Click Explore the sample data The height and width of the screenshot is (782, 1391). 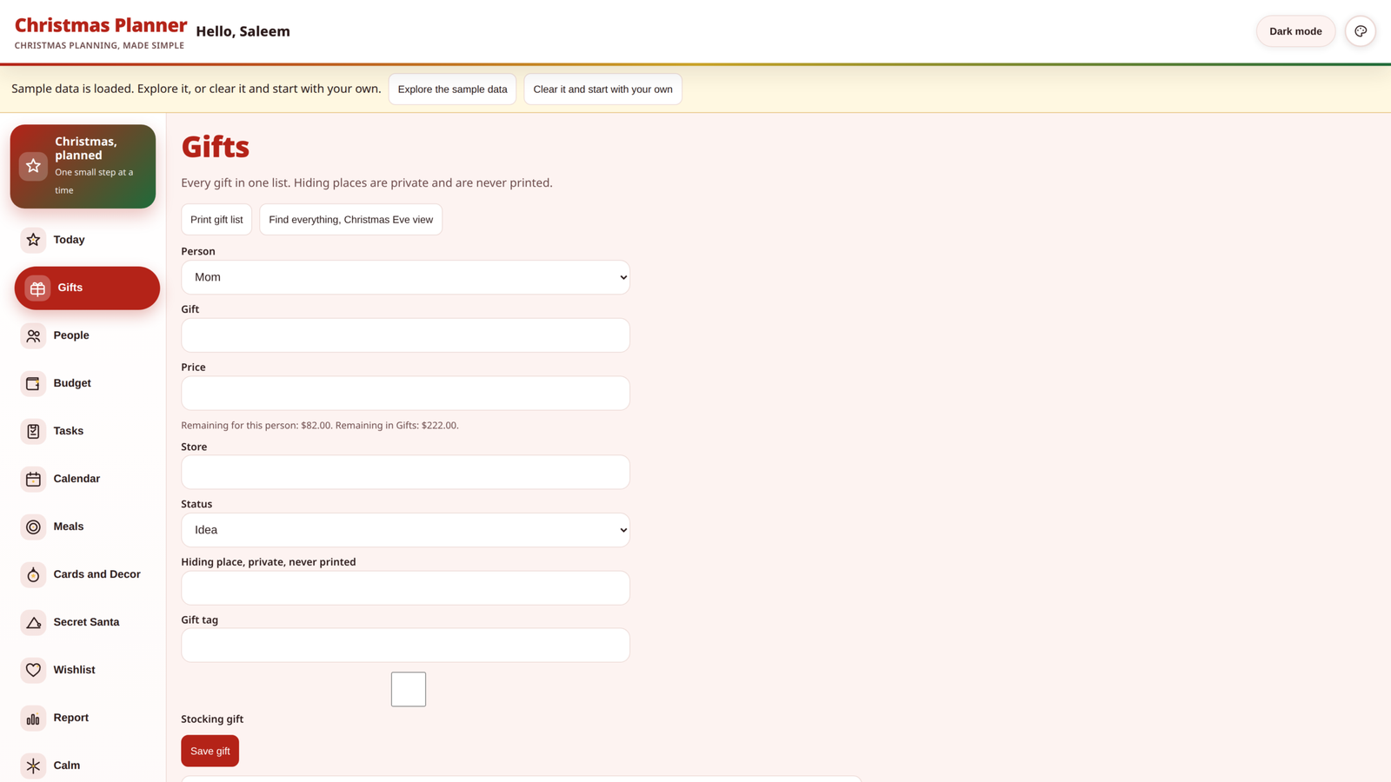click(452, 89)
